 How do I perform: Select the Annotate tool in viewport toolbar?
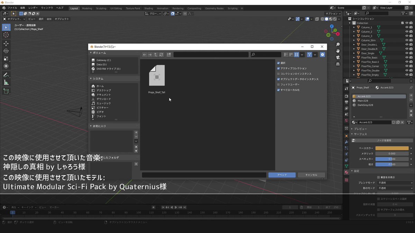pos(6,75)
